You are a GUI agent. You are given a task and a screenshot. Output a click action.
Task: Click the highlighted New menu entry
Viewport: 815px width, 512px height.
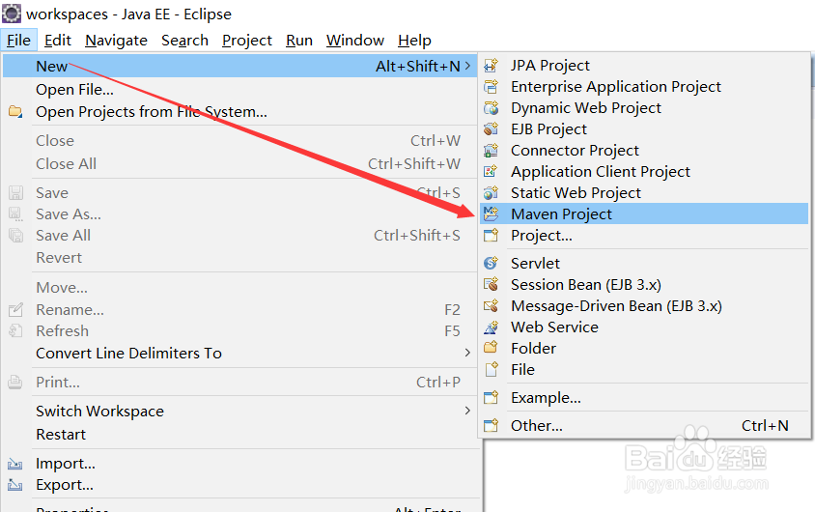click(x=240, y=66)
